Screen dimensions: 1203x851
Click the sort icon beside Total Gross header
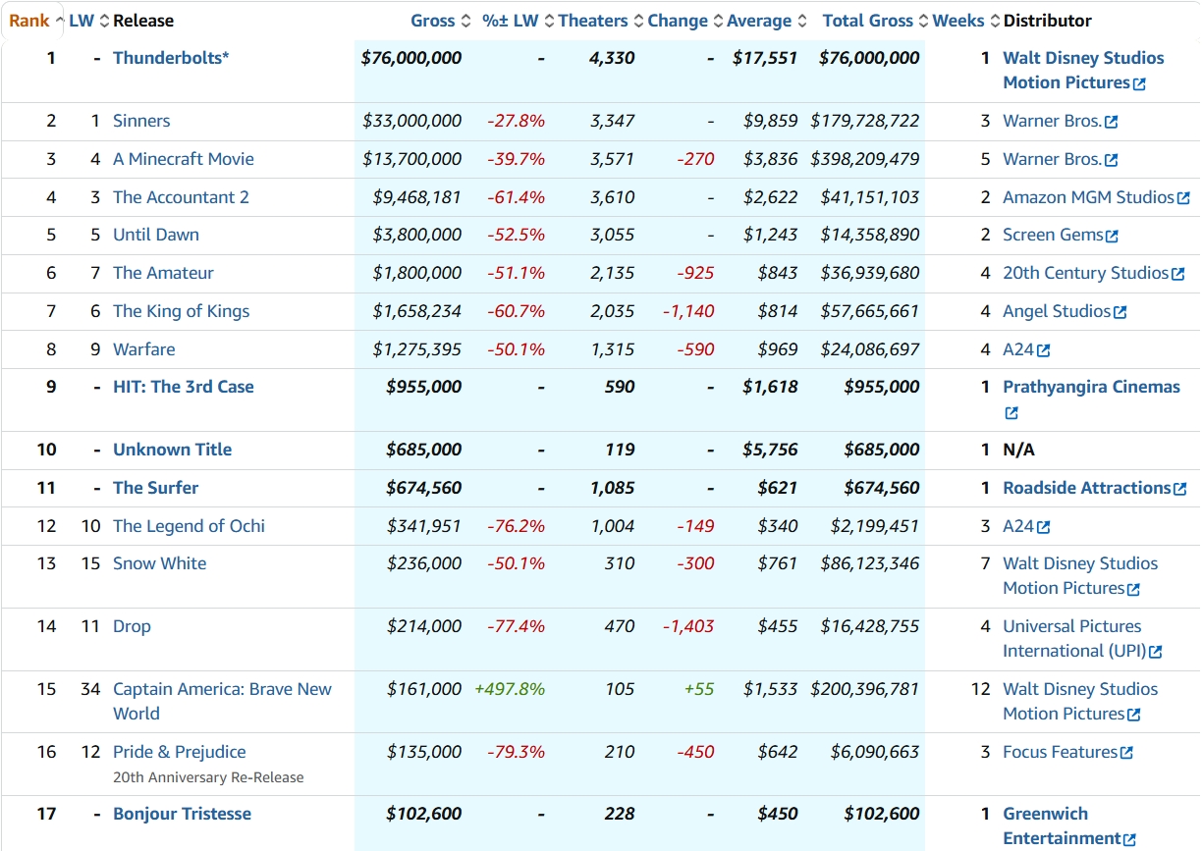pyautogui.click(x=924, y=21)
